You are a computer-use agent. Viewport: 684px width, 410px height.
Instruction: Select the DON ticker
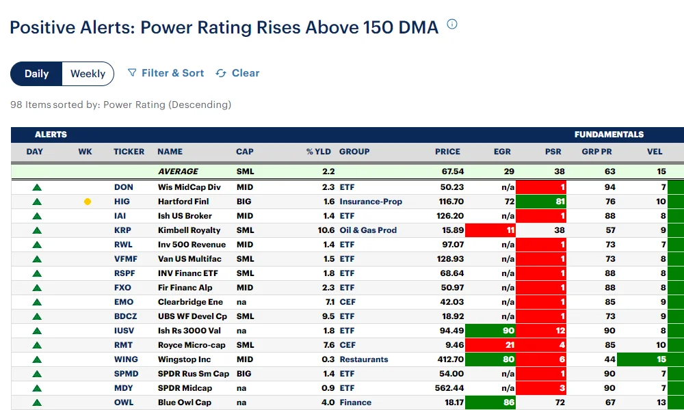123,187
